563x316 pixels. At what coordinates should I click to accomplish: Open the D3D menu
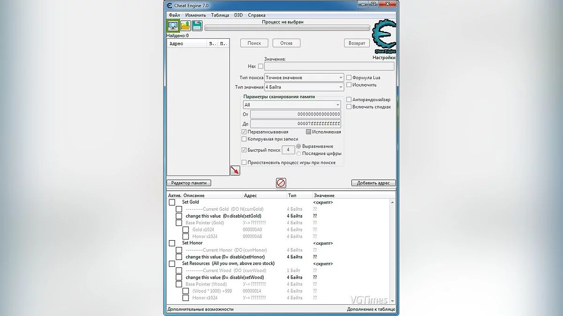(238, 15)
